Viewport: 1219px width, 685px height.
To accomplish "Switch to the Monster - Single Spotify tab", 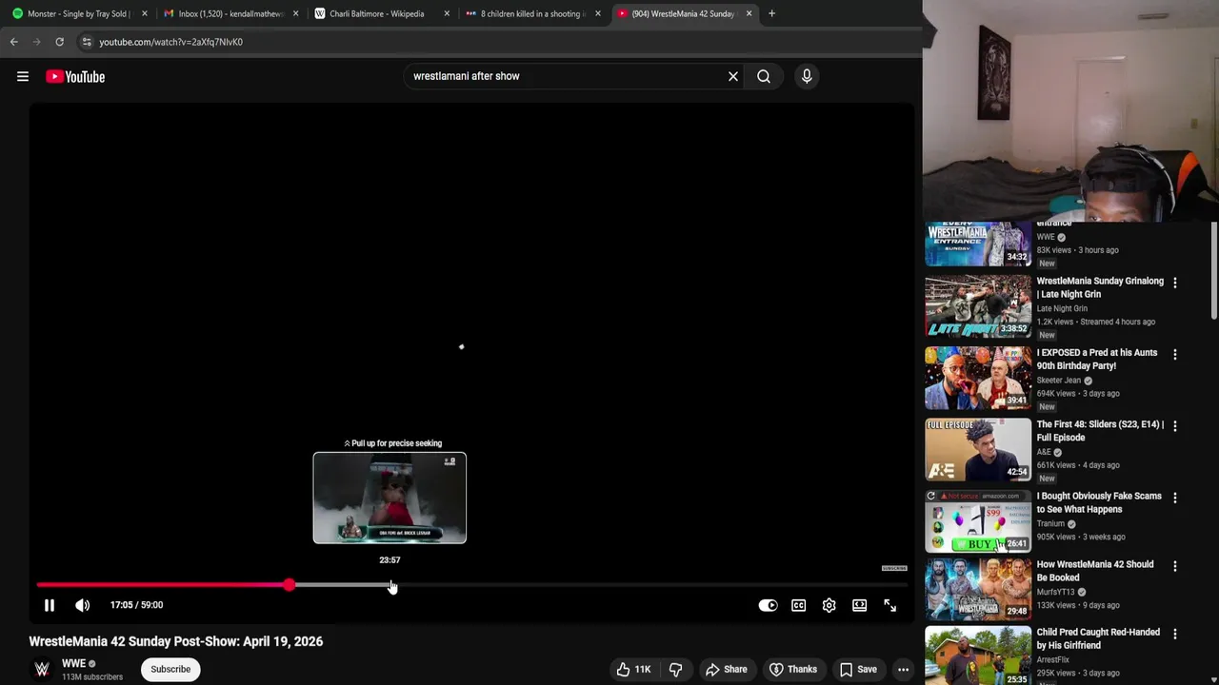I will tap(78, 13).
